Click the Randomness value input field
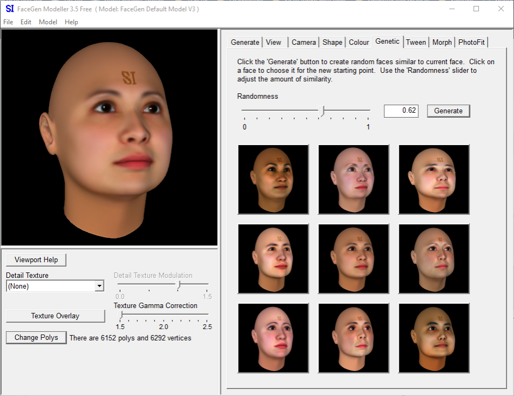This screenshot has height=396, width=514. [x=401, y=111]
